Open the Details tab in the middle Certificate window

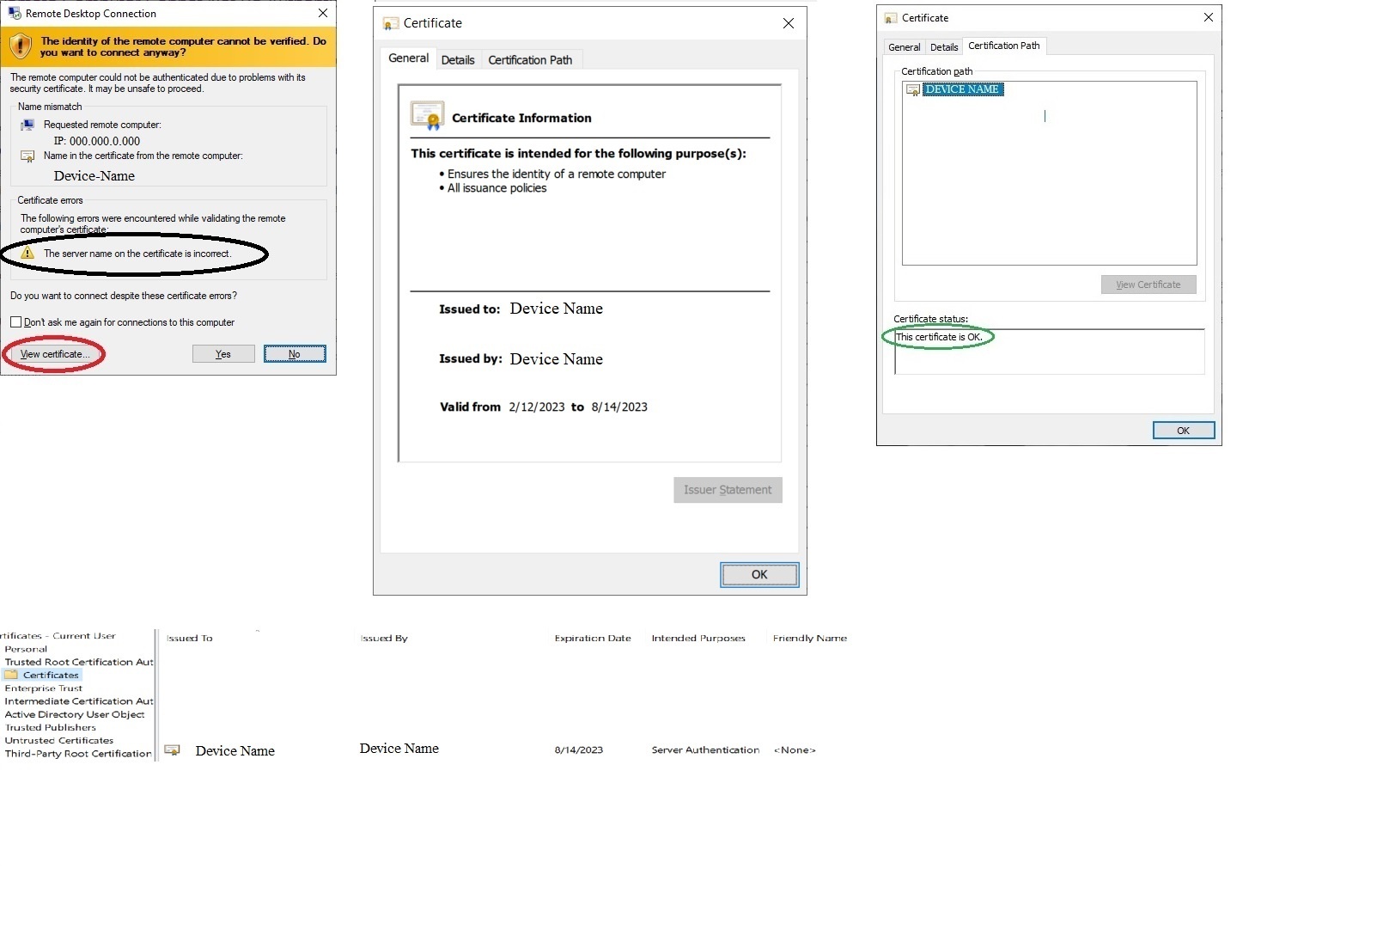click(458, 60)
